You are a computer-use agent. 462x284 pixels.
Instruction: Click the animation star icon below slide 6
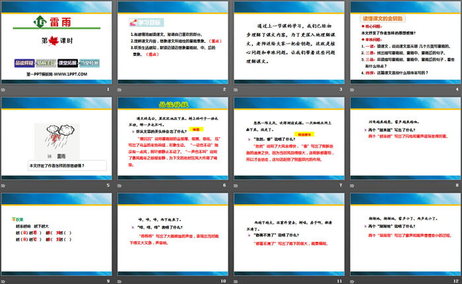coord(121,186)
